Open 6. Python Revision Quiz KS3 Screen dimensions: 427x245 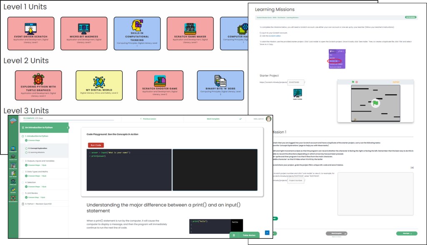click(x=38, y=204)
